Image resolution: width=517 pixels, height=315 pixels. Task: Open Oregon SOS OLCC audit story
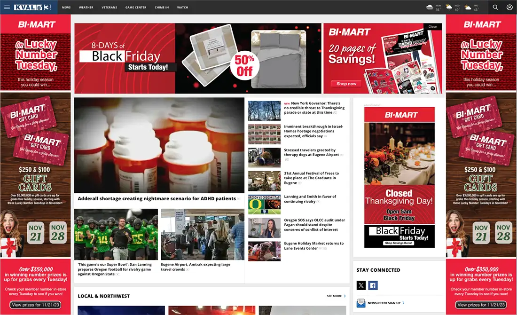pyautogui.click(x=314, y=225)
